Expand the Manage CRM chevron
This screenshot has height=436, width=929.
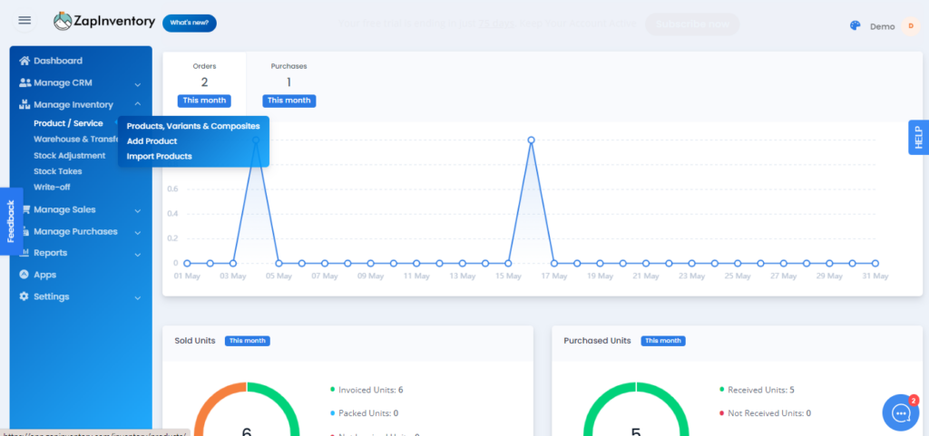tap(138, 84)
